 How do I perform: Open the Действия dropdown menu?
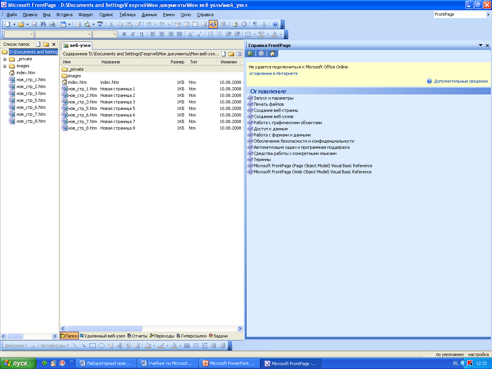click(16, 346)
